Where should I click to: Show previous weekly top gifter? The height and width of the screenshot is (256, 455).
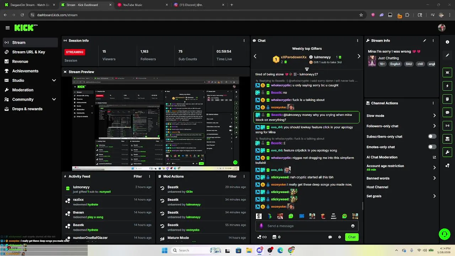click(x=255, y=56)
